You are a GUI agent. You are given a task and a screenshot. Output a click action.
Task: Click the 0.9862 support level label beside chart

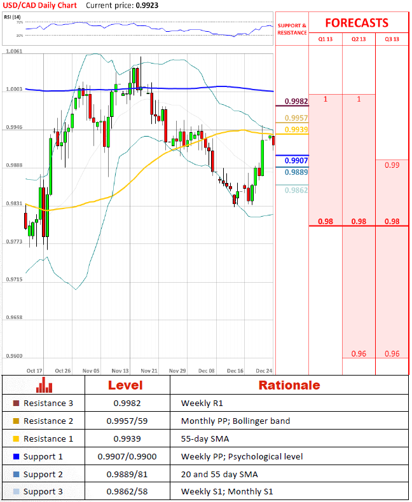coord(296,190)
